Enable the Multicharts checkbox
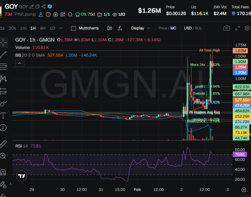Screen dimensions: 251x197 coord(73,28)
